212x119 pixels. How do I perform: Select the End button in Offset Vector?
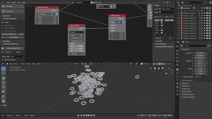click(x=119, y=22)
